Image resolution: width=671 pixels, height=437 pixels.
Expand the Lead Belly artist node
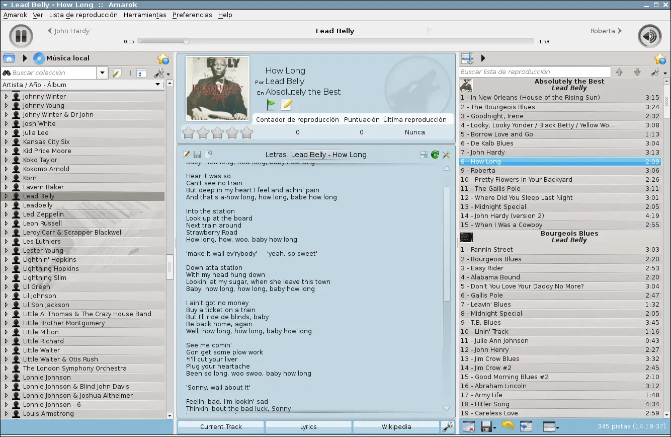tap(6, 196)
